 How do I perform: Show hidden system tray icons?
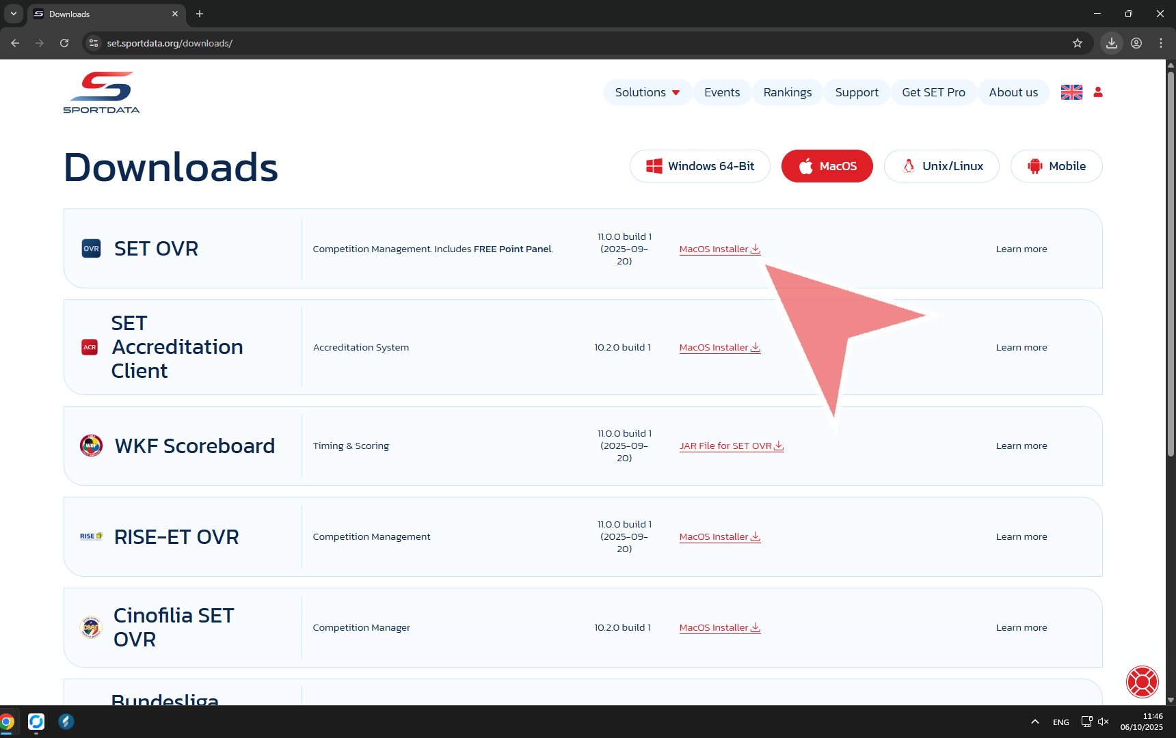point(1034,722)
